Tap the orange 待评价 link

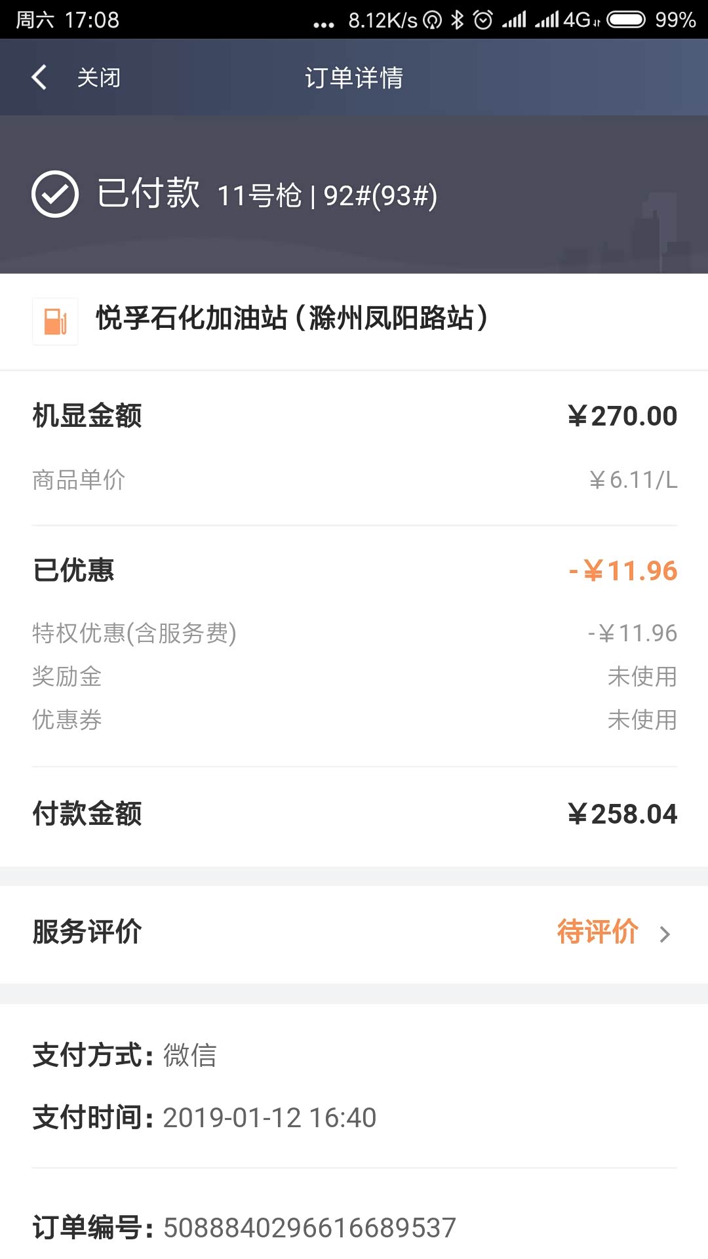click(x=597, y=932)
